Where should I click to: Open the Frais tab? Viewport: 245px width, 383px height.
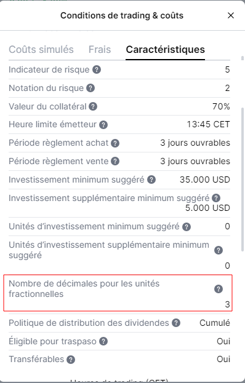(x=100, y=49)
